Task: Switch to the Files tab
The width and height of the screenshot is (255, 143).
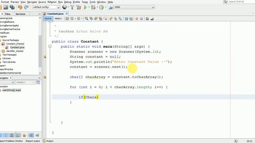Action: (x=8, y=14)
